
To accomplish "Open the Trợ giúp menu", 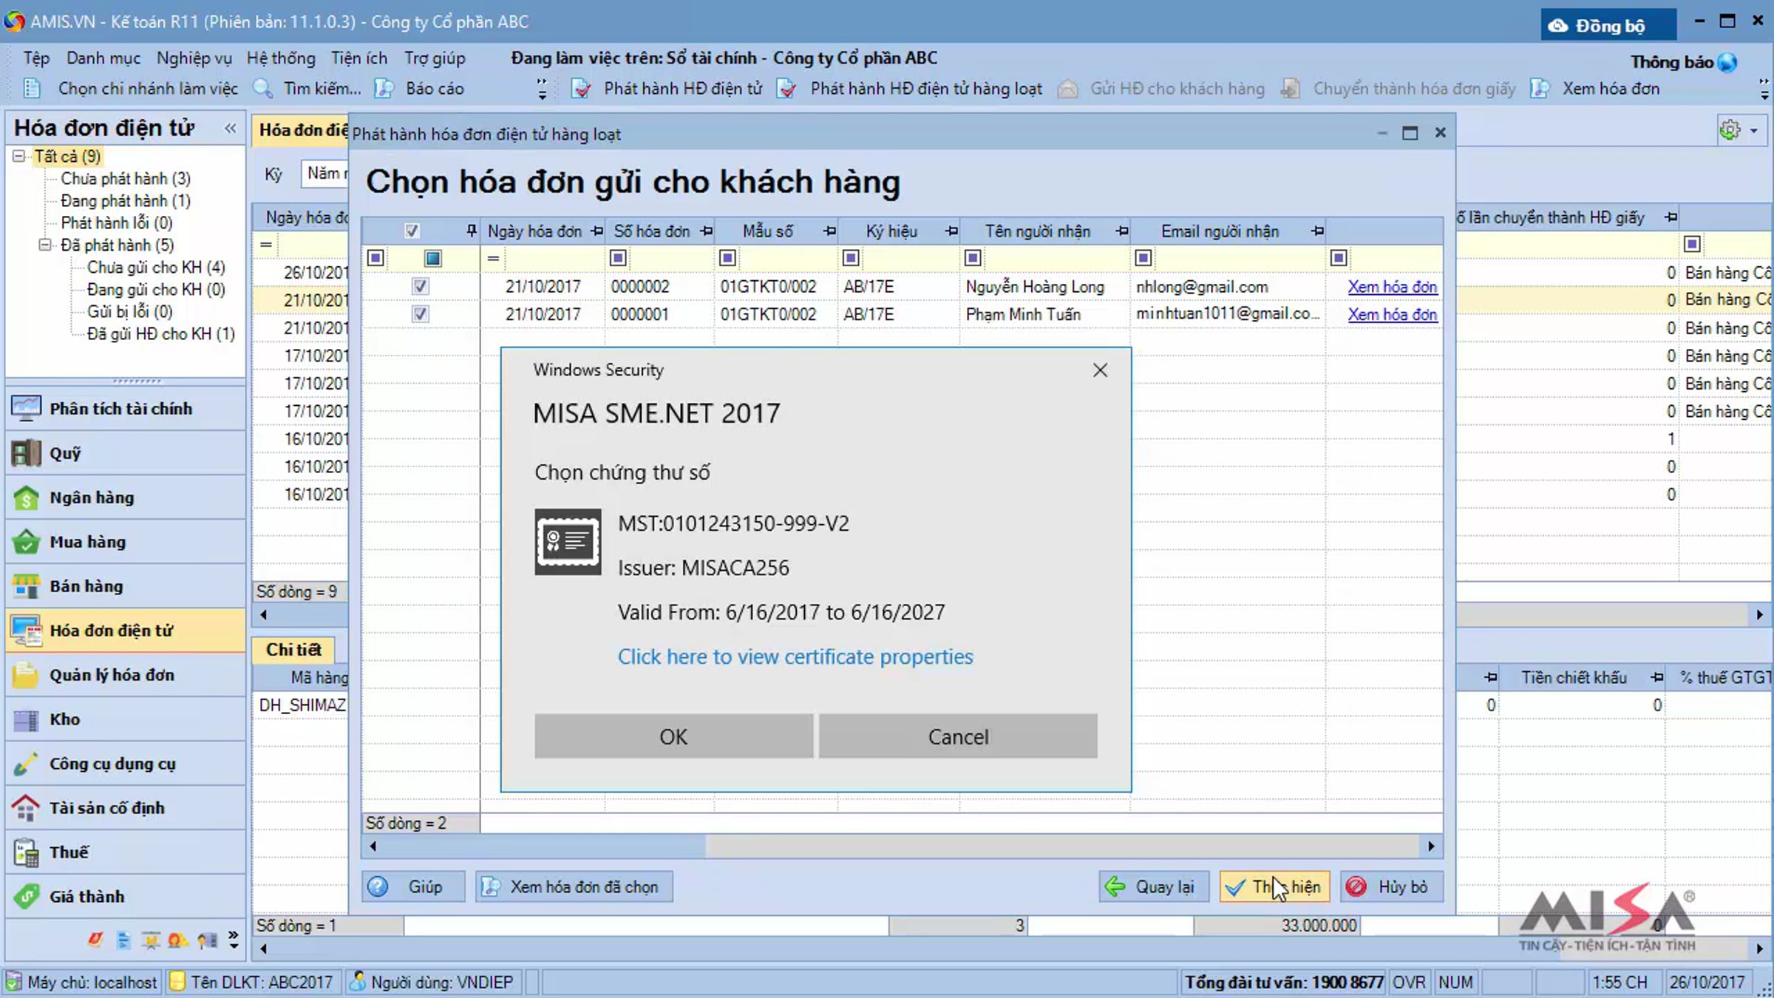I will pos(435,58).
